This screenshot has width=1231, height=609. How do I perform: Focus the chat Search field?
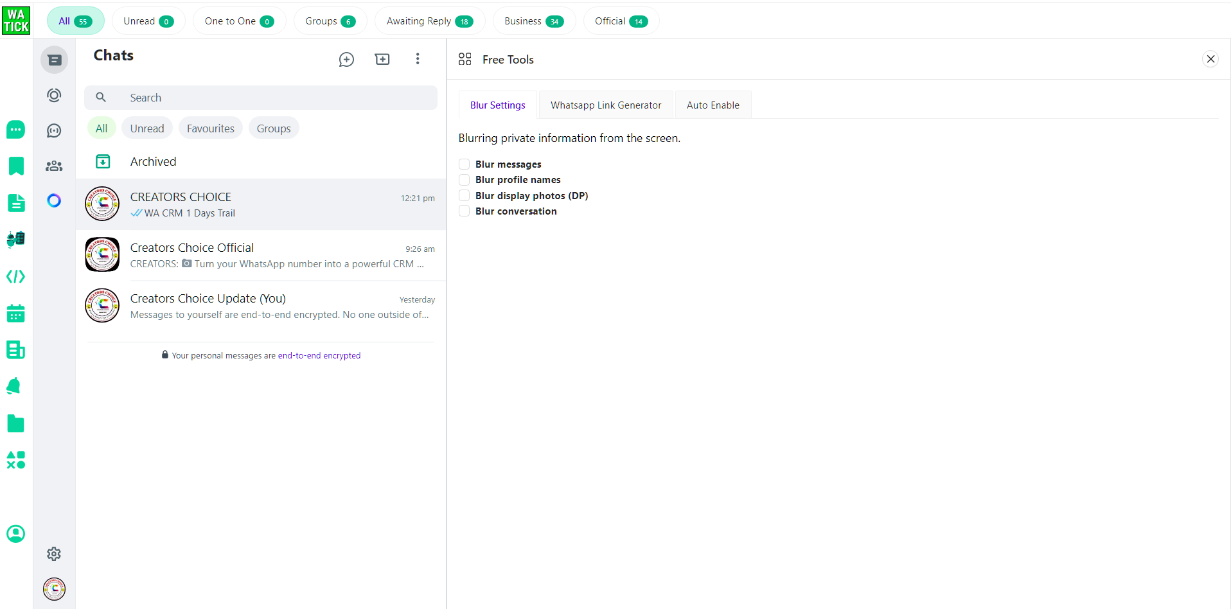261,98
